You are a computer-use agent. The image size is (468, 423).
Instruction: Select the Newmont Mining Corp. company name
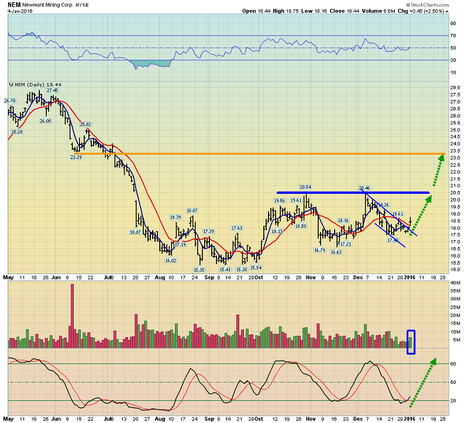coord(47,5)
